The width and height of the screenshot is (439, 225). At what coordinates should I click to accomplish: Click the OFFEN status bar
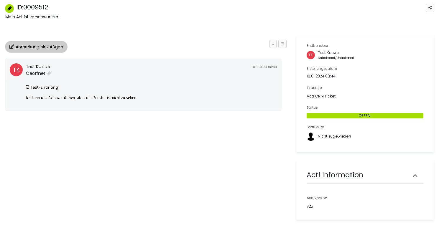click(x=365, y=116)
